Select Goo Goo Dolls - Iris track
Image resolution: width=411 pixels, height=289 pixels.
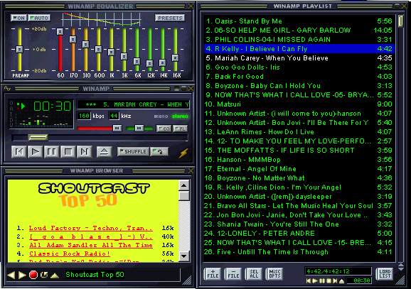tap(299, 67)
